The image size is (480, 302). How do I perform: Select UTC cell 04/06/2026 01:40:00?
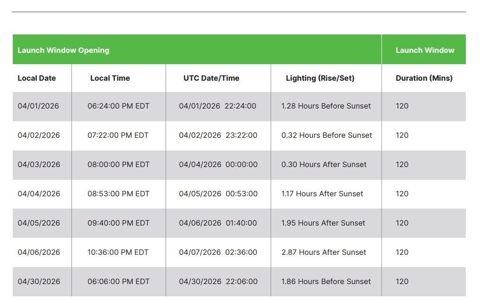pos(218,223)
